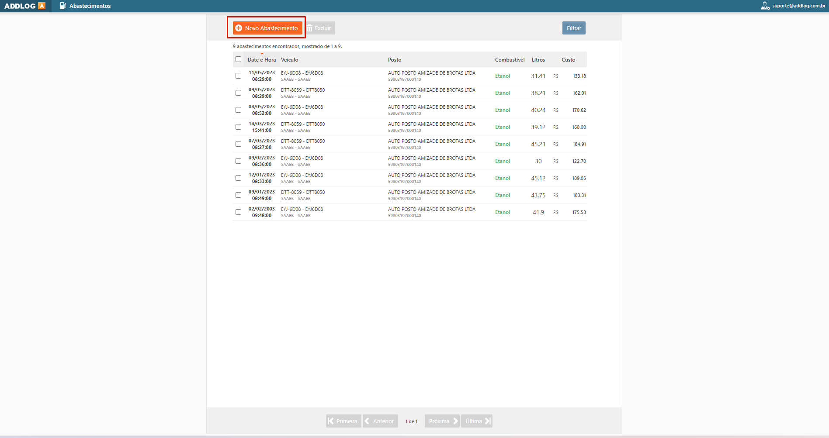Toggle the select-all checkbox in table header

tap(238, 59)
